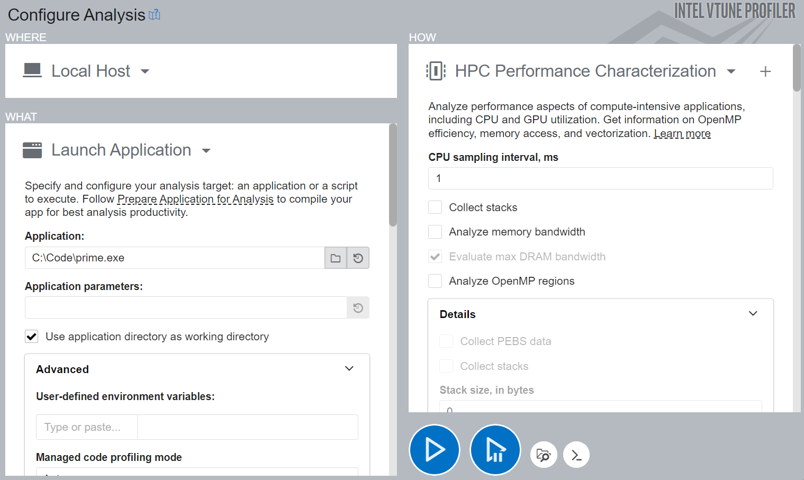This screenshot has height=480, width=804.
Task: Open application path history icon
Action: [358, 258]
